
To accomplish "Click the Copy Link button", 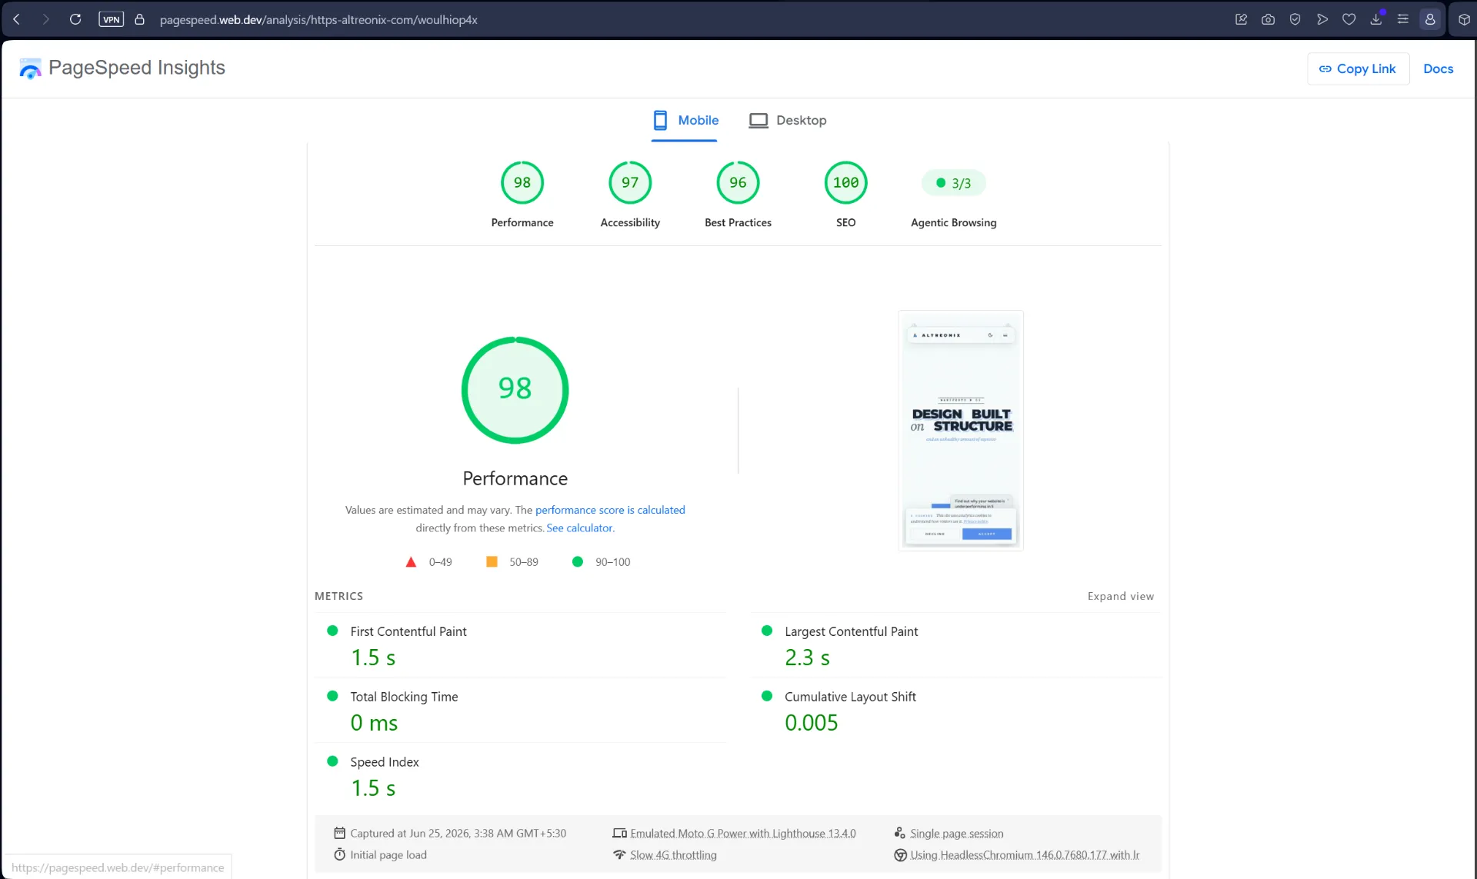I will [1358, 68].
